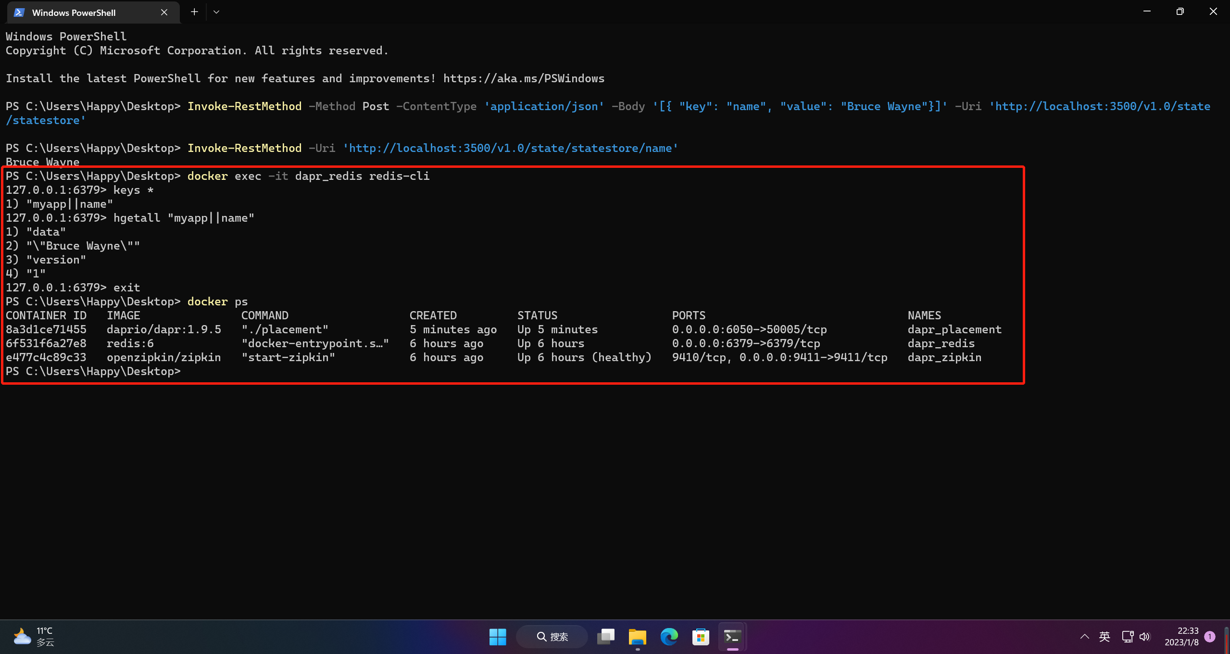
Task: Click the last empty PS Desktop prompt
Action: pyautogui.click(x=93, y=371)
